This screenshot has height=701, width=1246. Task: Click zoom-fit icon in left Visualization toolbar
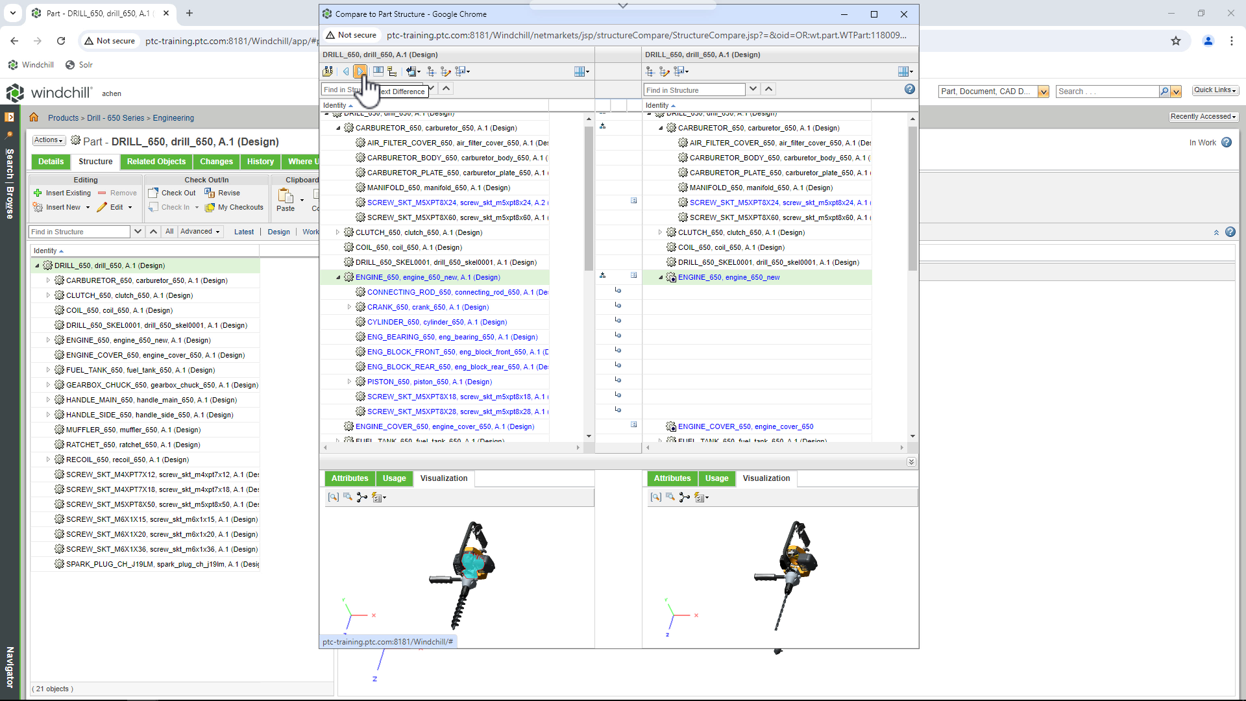[334, 497]
